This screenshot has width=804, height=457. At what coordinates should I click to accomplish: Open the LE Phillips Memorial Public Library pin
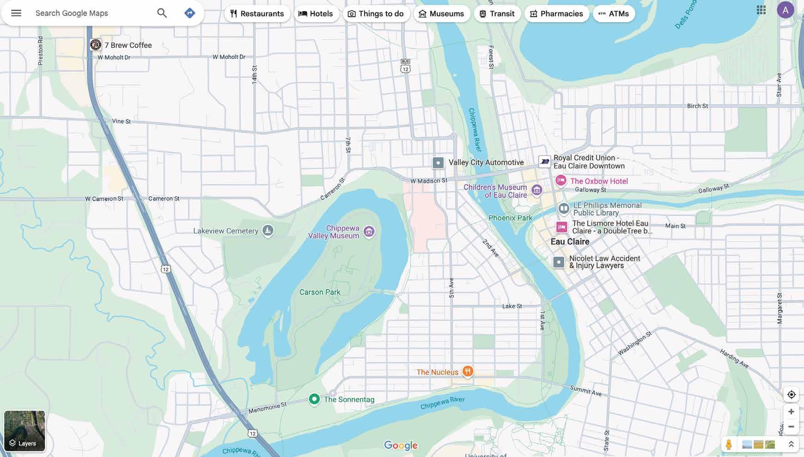pyautogui.click(x=564, y=208)
